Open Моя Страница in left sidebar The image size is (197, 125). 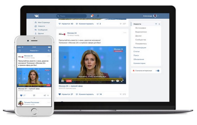pos(44,22)
